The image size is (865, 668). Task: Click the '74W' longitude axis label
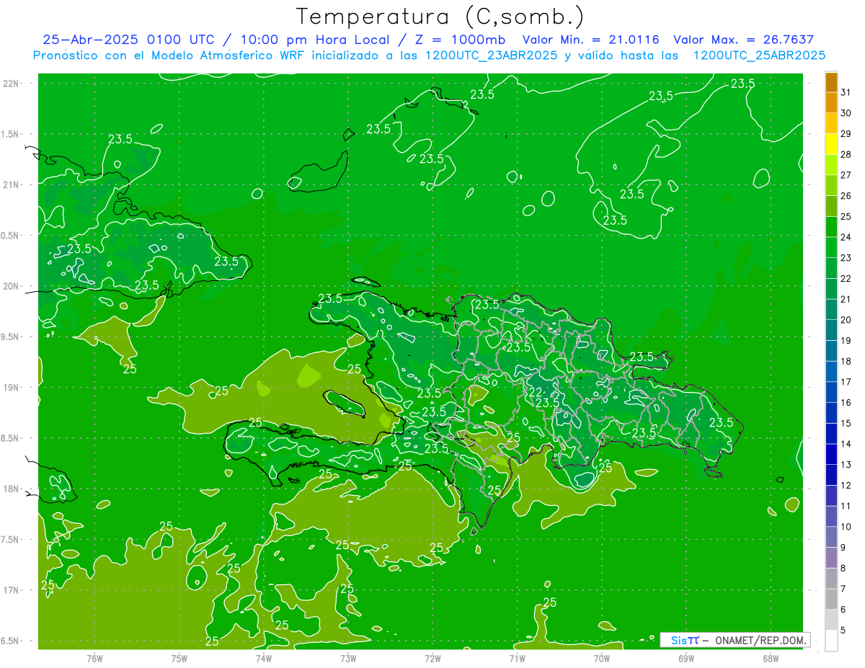tap(263, 658)
